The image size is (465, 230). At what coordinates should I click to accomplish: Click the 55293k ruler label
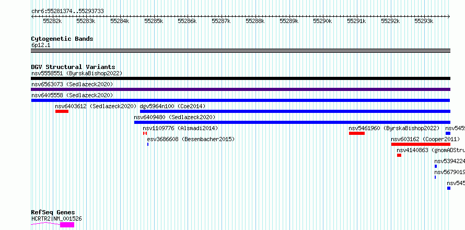click(424, 21)
